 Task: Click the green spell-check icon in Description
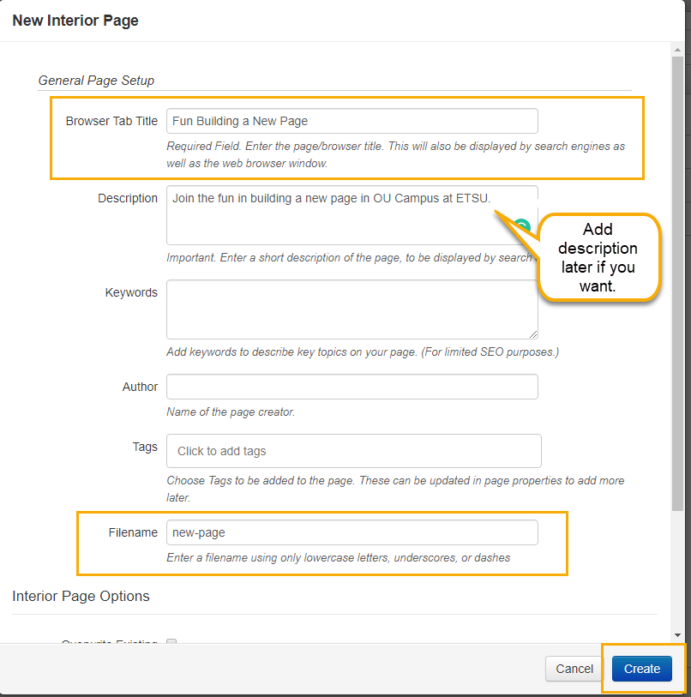(521, 223)
